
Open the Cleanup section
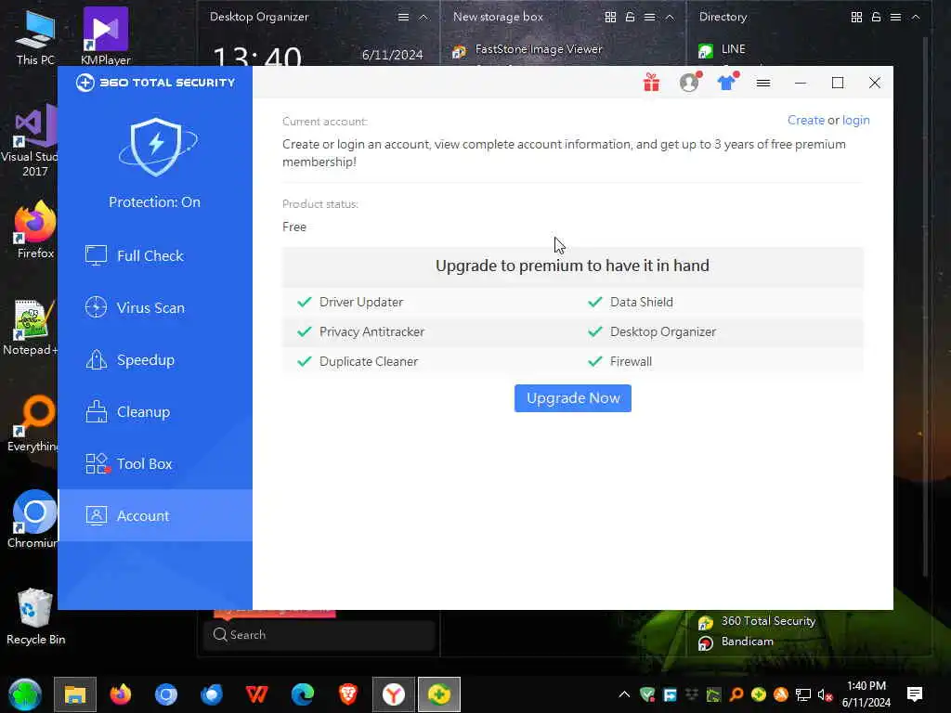155,412
